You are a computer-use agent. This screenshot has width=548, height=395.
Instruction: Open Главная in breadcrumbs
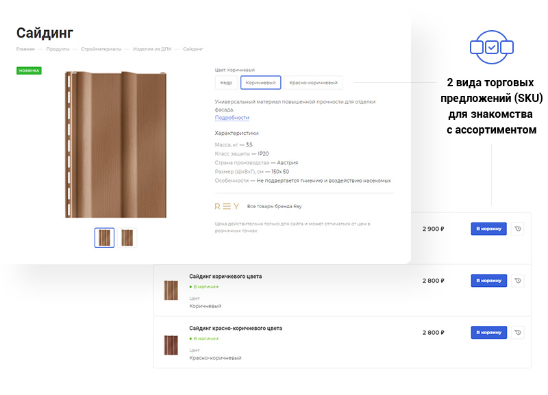pos(25,49)
